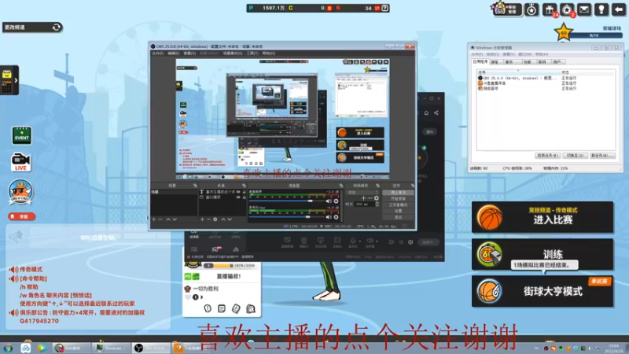Click OBS item on Windows taskbar
629x354 pixels.
[x=152, y=348]
